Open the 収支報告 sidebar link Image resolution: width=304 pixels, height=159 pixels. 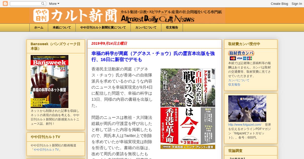point(234,85)
